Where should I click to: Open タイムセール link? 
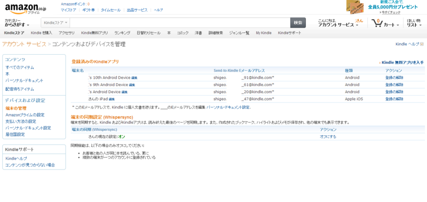(x=110, y=10)
